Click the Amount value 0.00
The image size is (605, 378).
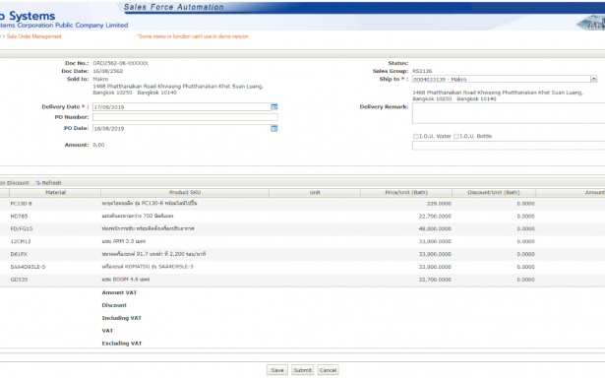(x=98, y=145)
